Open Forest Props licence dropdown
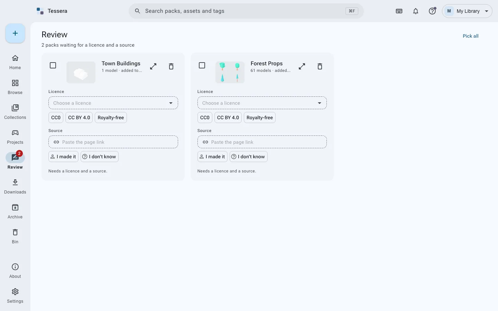This screenshot has height=311, width=498. tap(262, 103)
